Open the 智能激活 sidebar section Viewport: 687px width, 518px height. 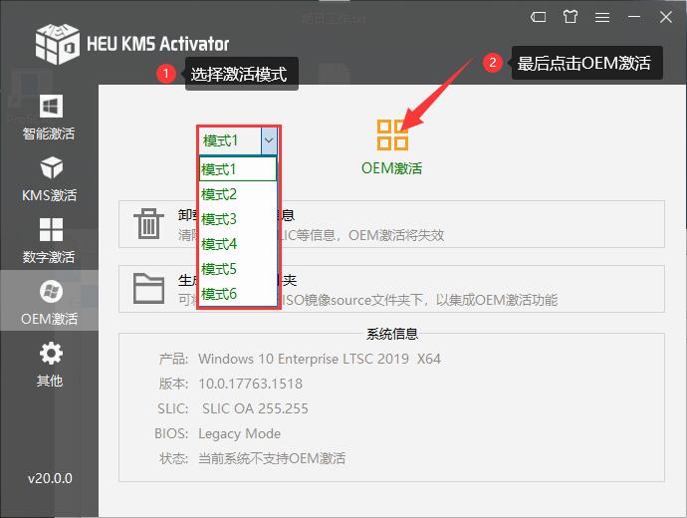(49, 118)
